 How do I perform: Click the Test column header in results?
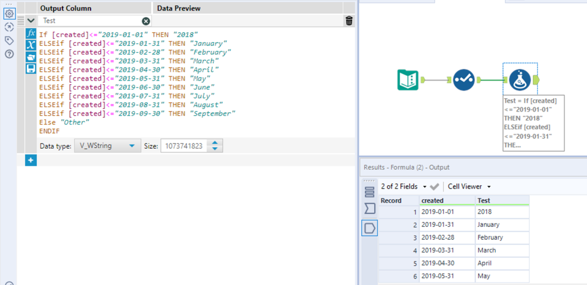502,200
